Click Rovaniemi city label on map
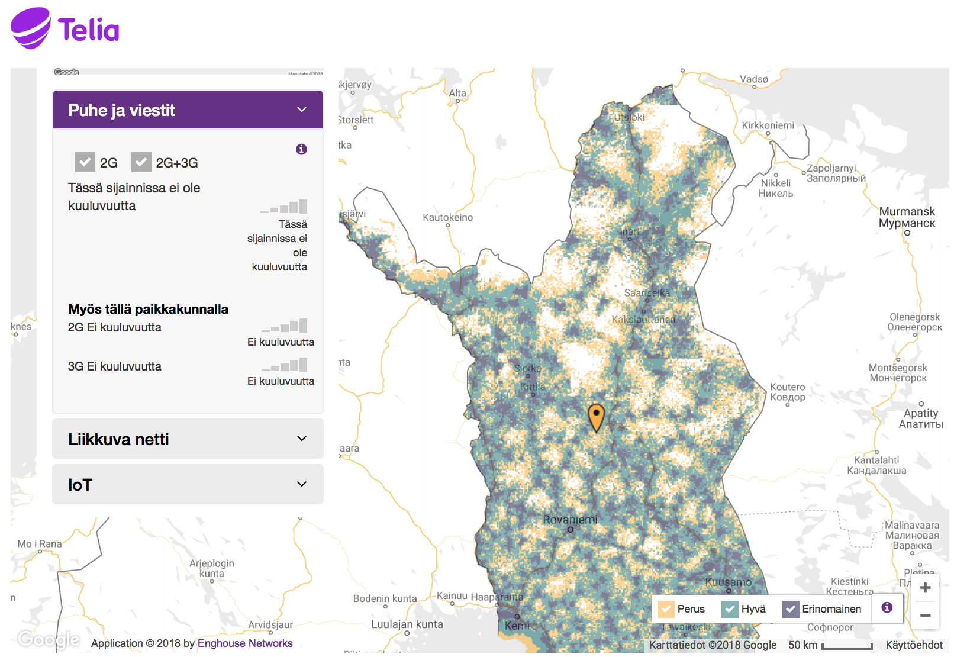 570,520
